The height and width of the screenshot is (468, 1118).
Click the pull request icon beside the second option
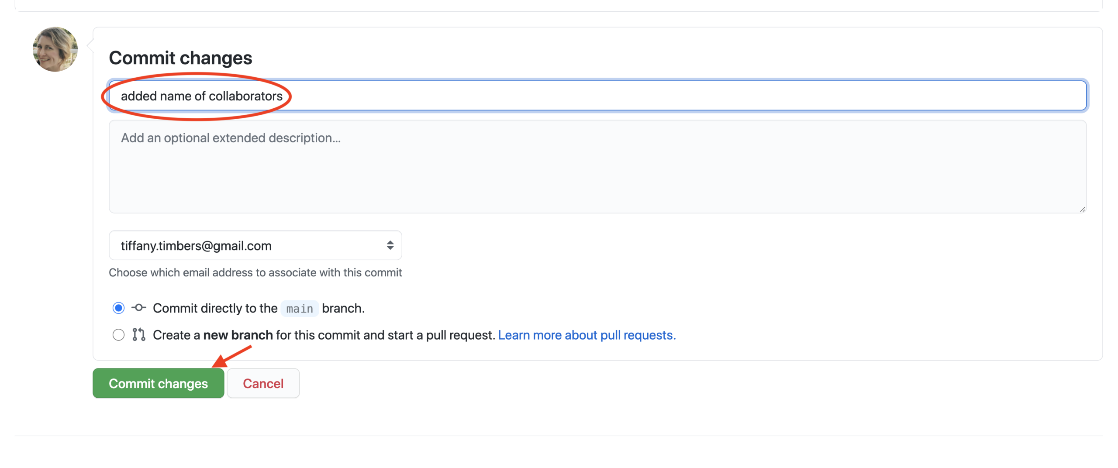pos(139,335)
